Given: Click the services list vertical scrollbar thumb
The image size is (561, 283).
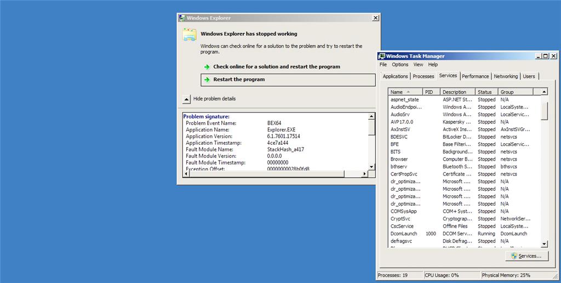Looking at the screenshot, I should pos(544,110).
